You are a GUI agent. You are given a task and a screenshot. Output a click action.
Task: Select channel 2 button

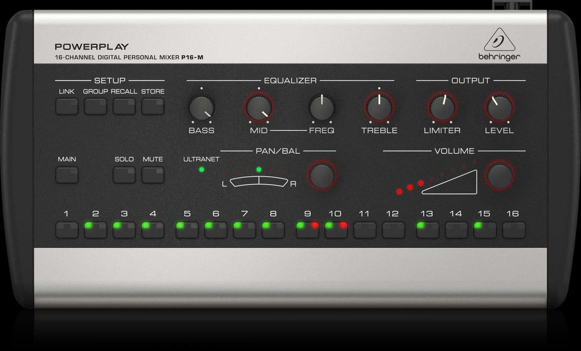click(x=95, y=230)
